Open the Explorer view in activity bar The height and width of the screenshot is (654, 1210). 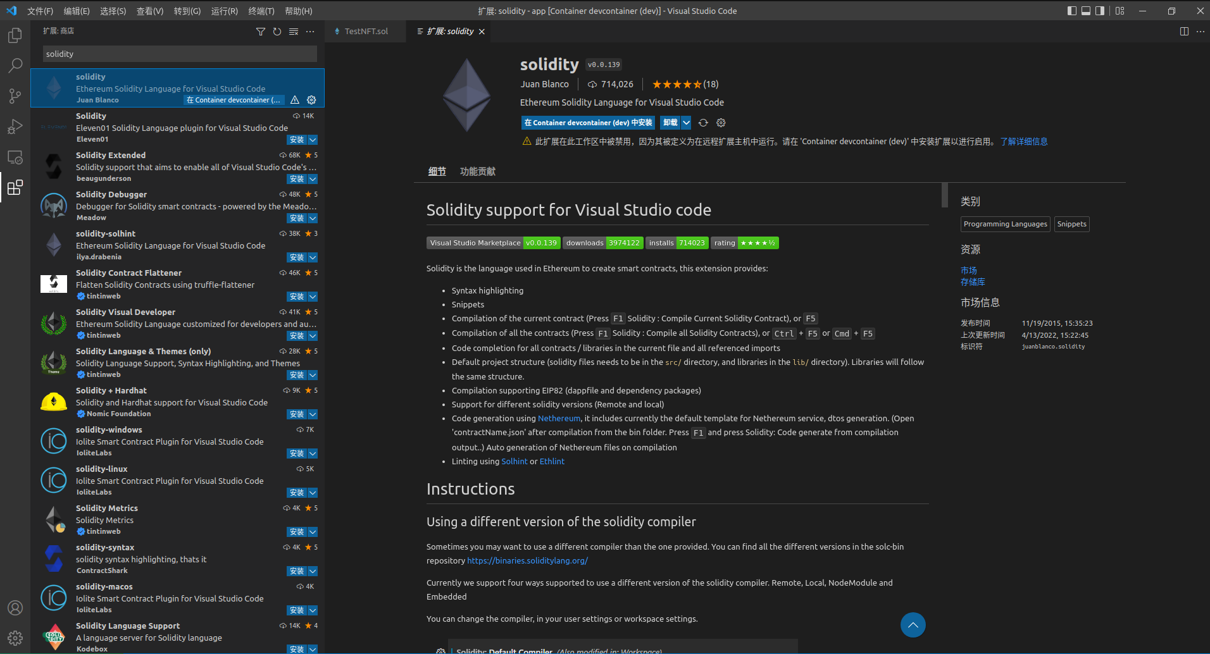[x=15, y=35]
